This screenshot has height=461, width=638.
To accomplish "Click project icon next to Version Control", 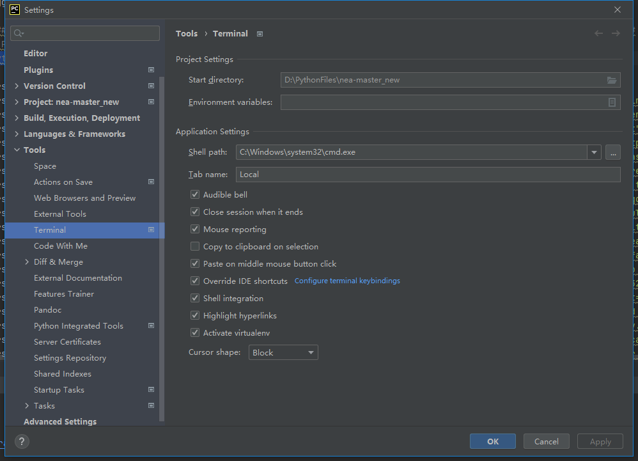I will pyautogui.click(x=151, y=86).
